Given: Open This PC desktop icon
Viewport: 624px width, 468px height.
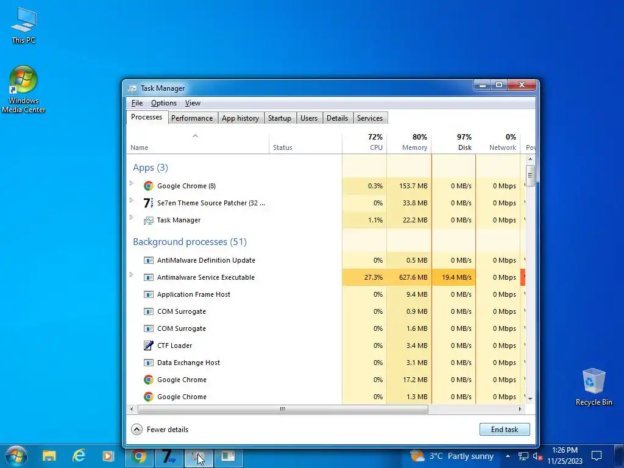Looking at the screenshot, I should point(24,26).
